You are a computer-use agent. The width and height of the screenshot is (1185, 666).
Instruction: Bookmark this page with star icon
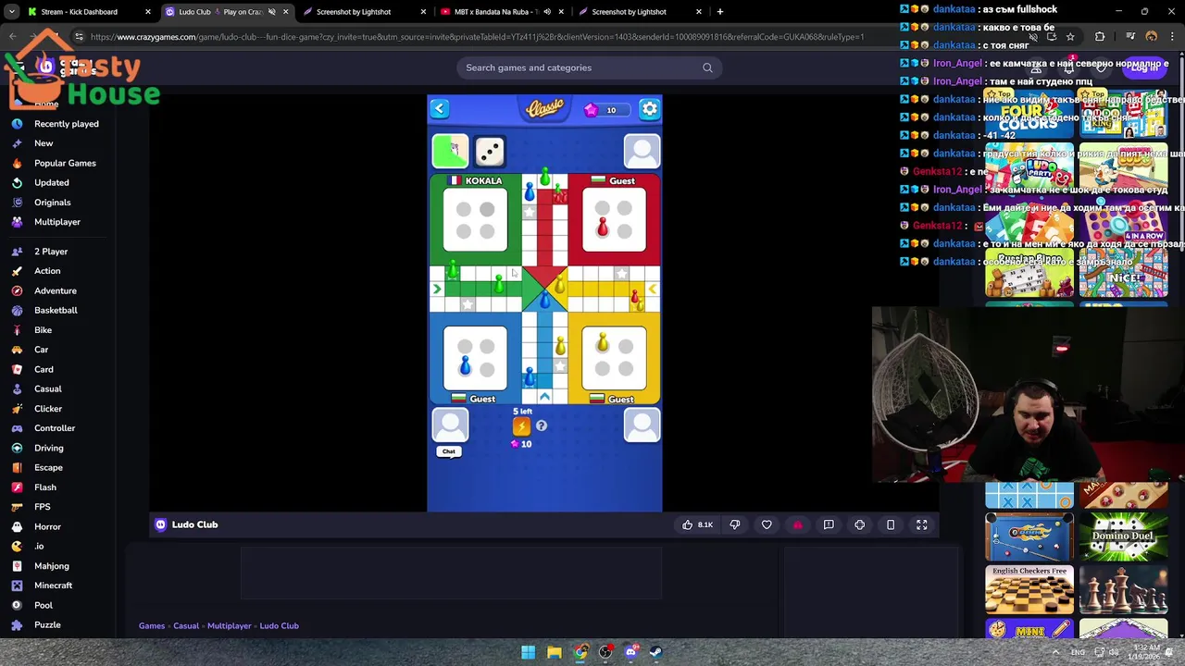tap(1070, 37)
